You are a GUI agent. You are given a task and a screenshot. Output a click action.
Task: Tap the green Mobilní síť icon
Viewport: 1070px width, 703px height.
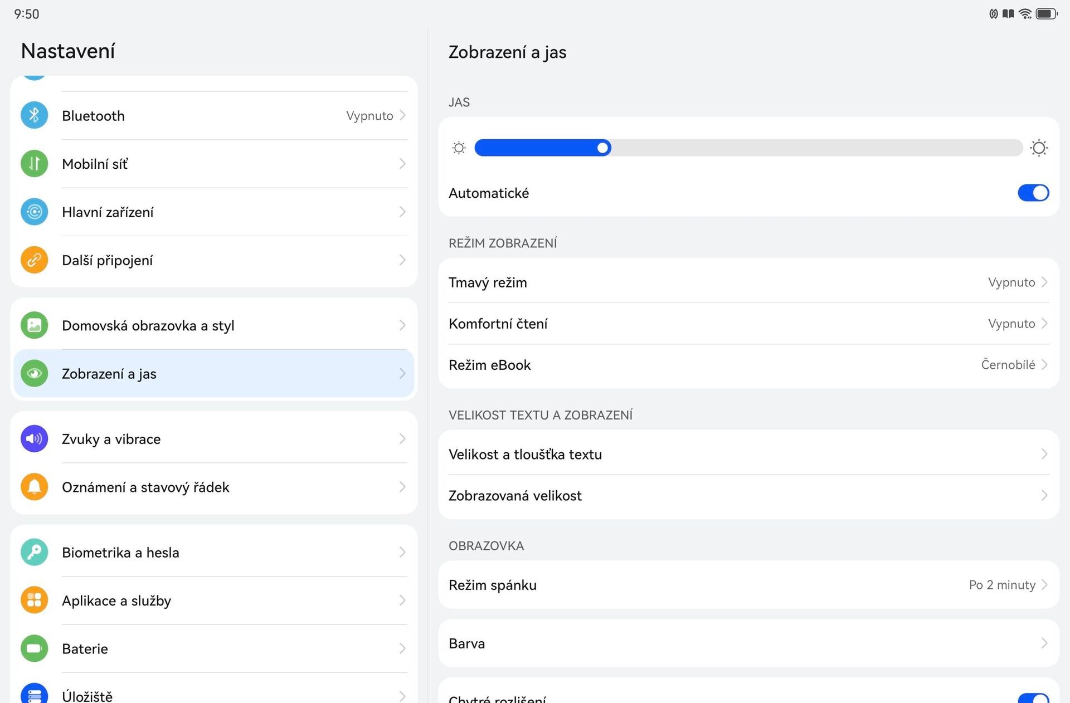pos(34,164)
